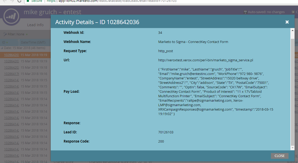Image resolution: width=298 pixels, height=163 pixels.
Task: Click the Webhook Name value text
Action: pos(193,42)
